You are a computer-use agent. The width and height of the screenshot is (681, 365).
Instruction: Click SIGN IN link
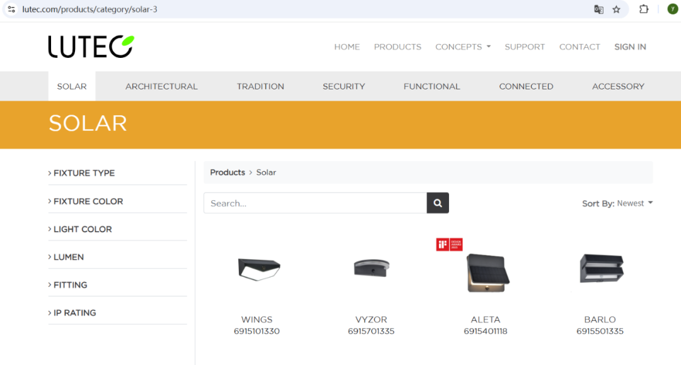point(630,47)
